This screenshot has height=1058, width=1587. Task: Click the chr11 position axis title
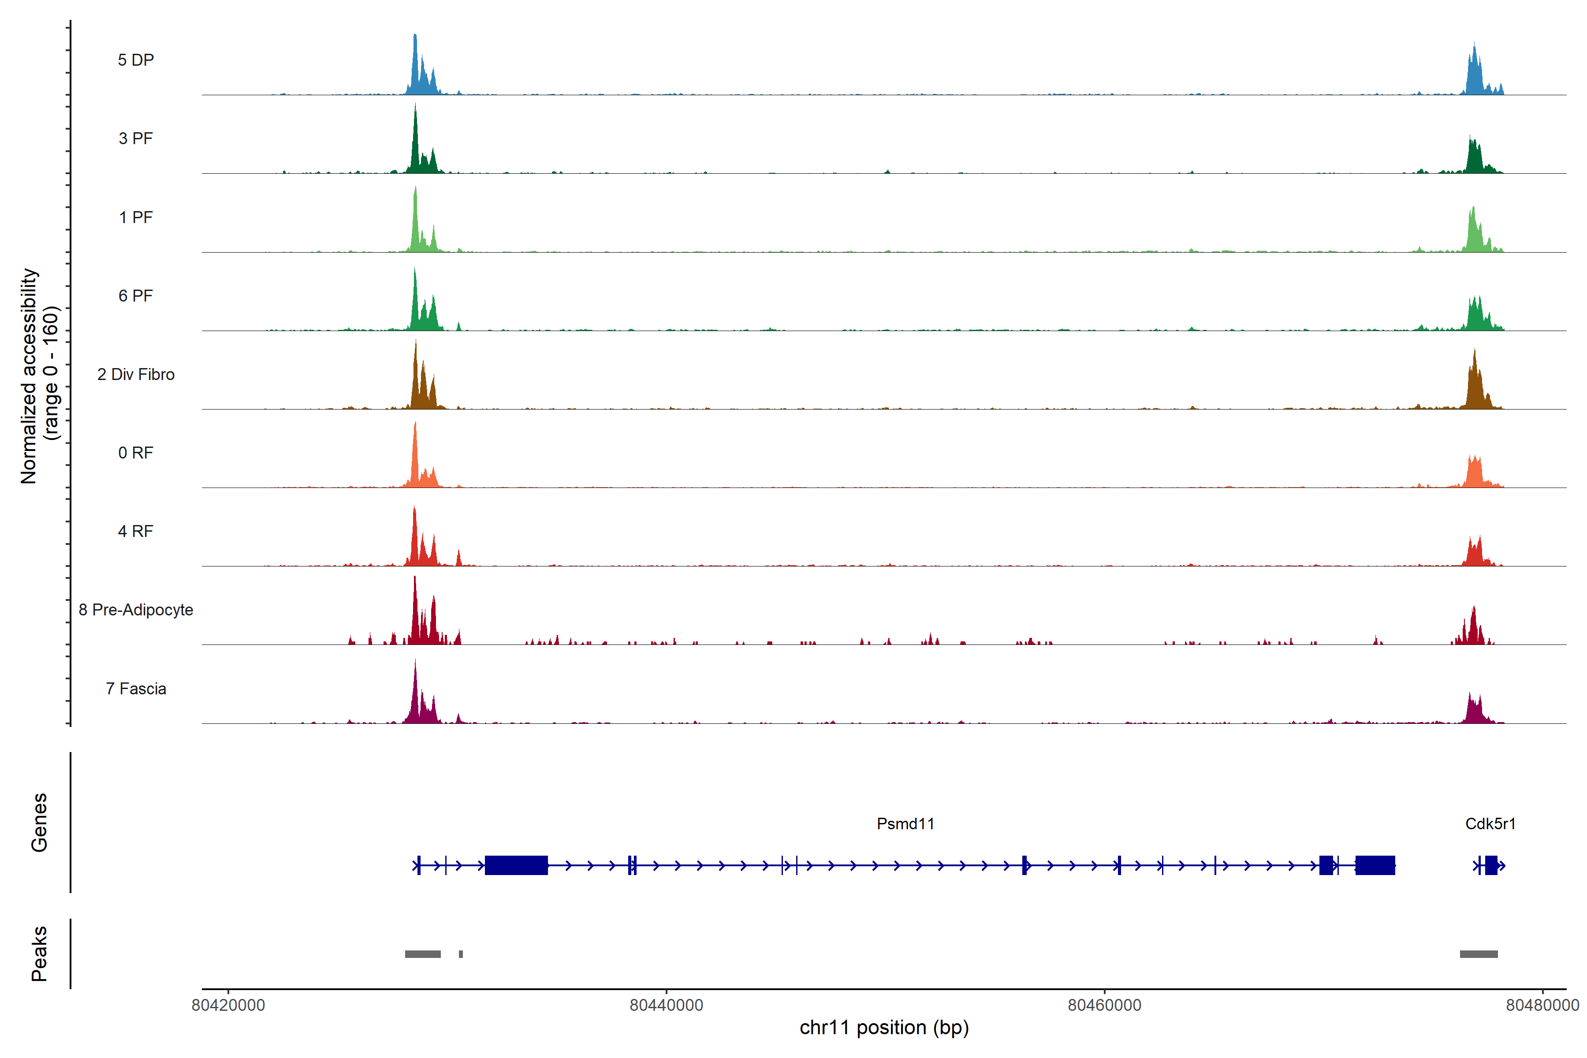pos(884,1028)
